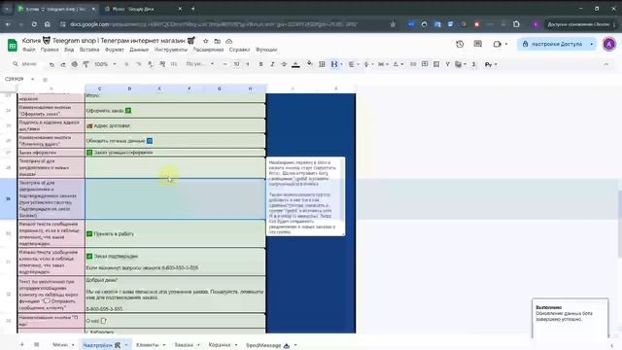Show the all sheets list
The width and height of the screenshot is (622, 350).
tap(37, 345)
